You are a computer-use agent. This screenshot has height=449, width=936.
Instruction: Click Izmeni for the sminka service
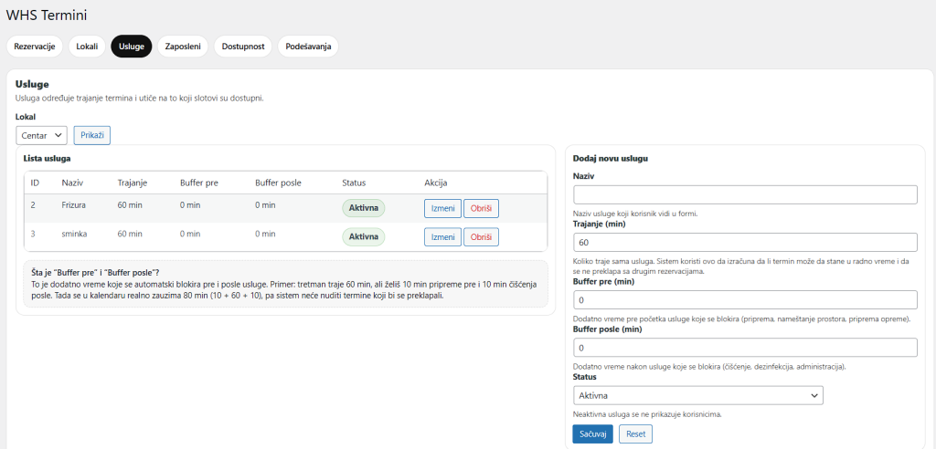tap(442, 237)
